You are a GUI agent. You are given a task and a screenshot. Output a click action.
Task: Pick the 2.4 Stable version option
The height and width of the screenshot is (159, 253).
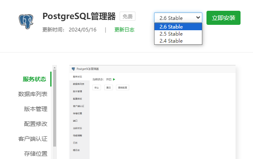point(178,41)
